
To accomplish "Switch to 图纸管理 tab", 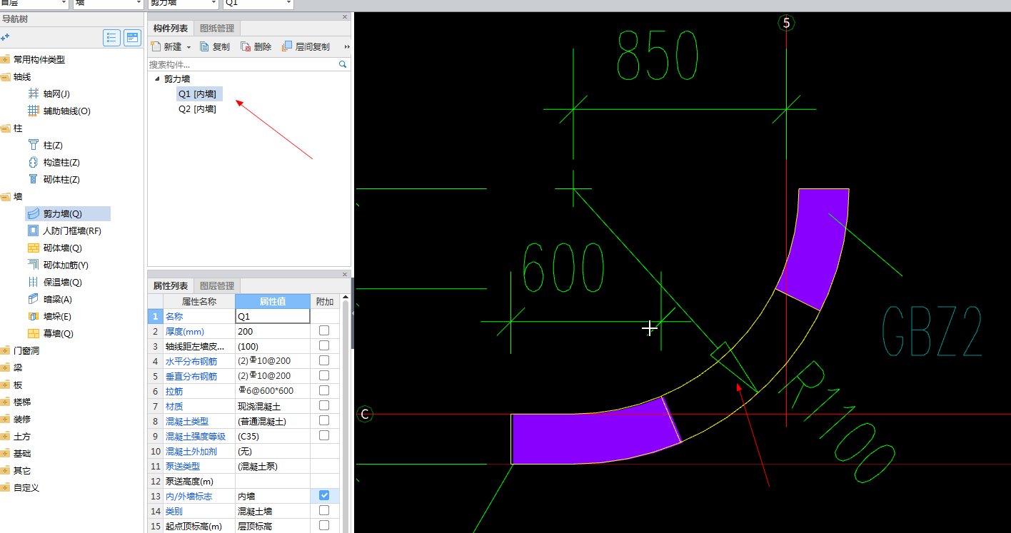I will point(217,29).
